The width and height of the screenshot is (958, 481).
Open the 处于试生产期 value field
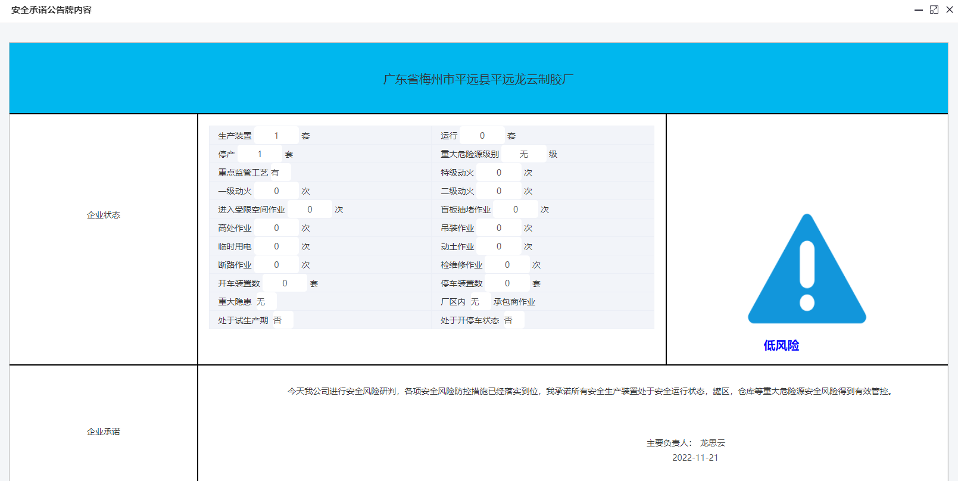282,320
